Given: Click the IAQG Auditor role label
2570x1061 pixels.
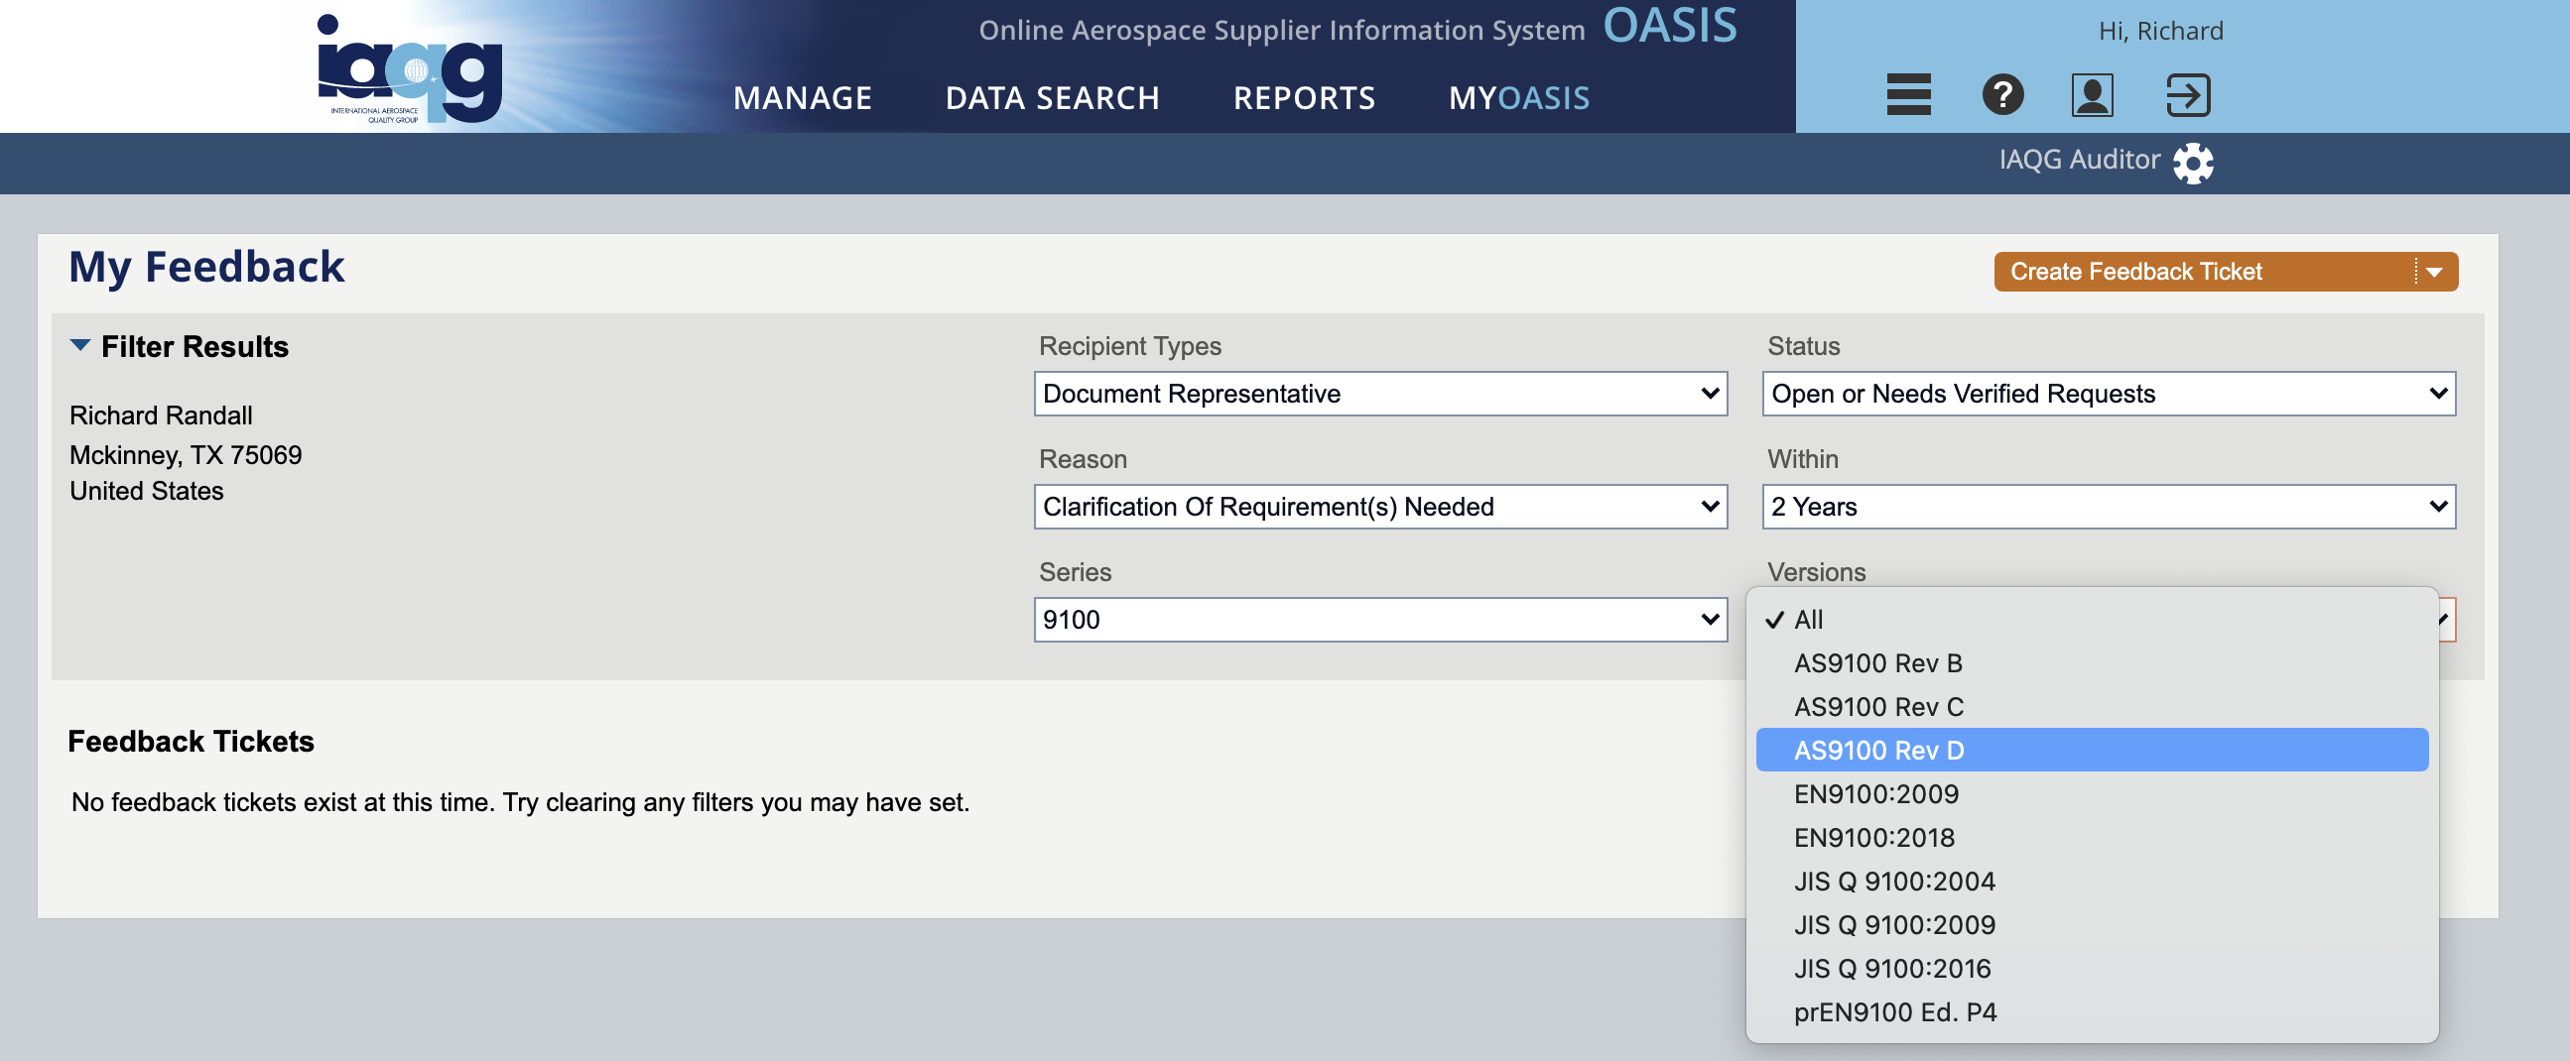Looking at the screenshot, I should (2079, 160).
